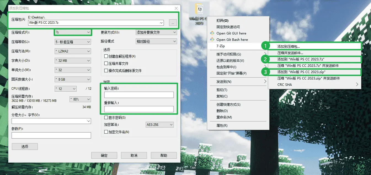This screenshot has height=175, width=371.
Task: Open the AES-256 encryption algorithm dropdown
Action: pos(159,125)
